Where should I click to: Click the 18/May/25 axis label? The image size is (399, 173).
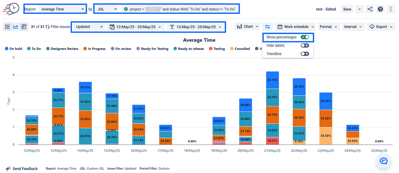[192, 150]
